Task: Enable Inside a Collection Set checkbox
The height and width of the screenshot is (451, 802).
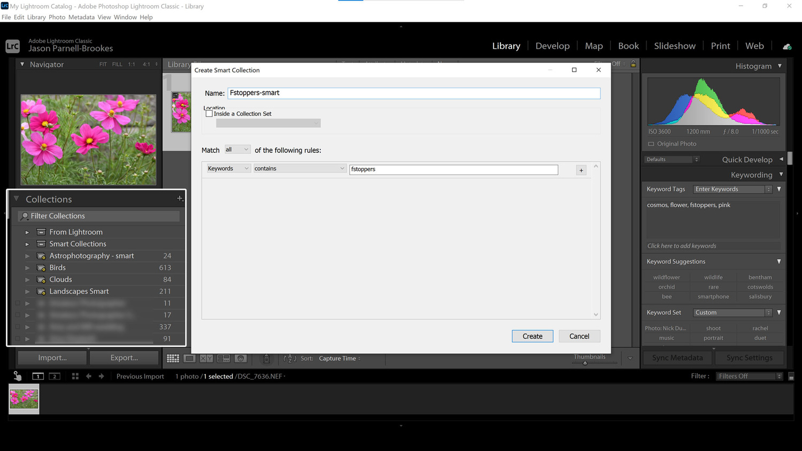Action: [x=209, y=114]
